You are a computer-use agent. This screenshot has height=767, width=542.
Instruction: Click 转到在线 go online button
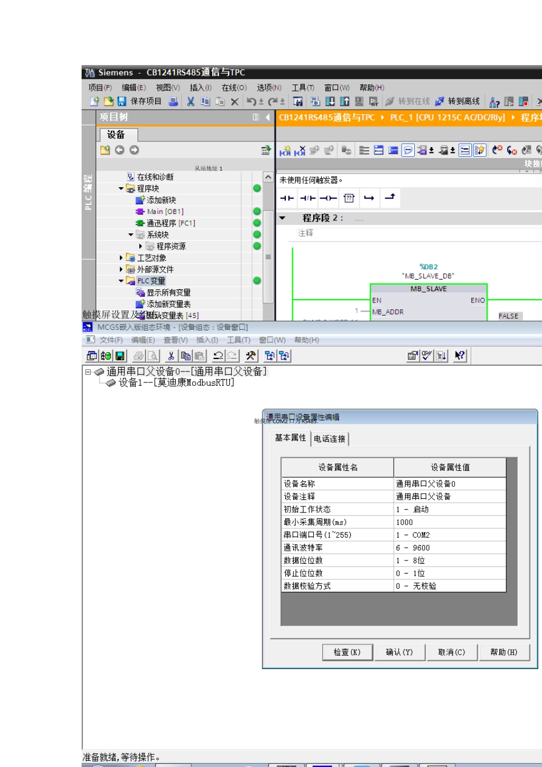tap(407, 102)
